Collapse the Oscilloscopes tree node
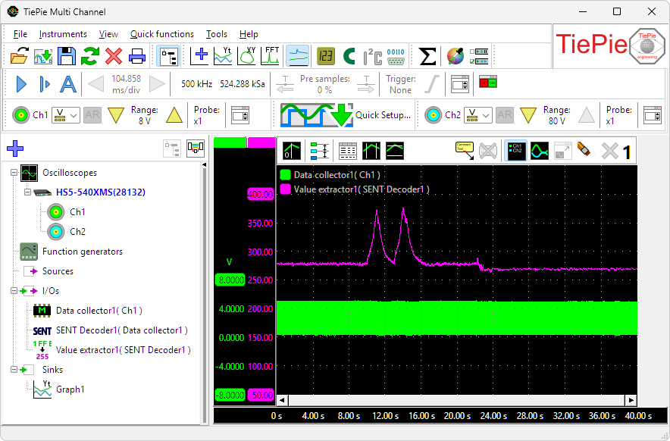This screenshot has height=441, width=670. click(x=14, y=173)
